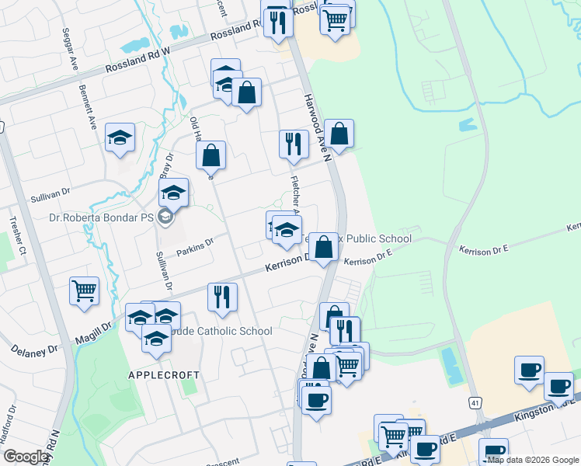
Task: Select the APPLECROFT neighbourhood label
Action: point(164,375)
